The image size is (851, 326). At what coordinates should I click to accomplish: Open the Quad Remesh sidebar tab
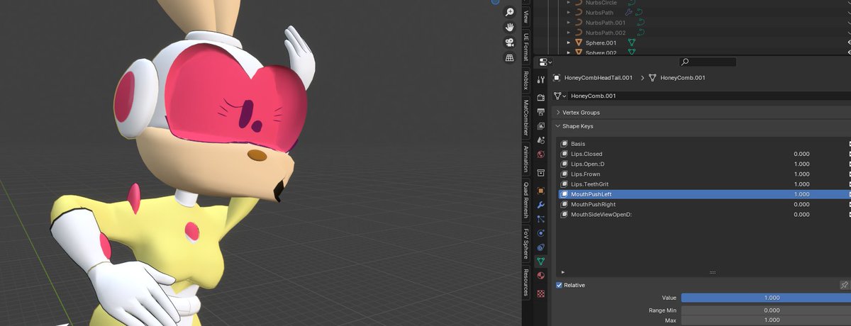pyautogui.click(x=525, y=201)
